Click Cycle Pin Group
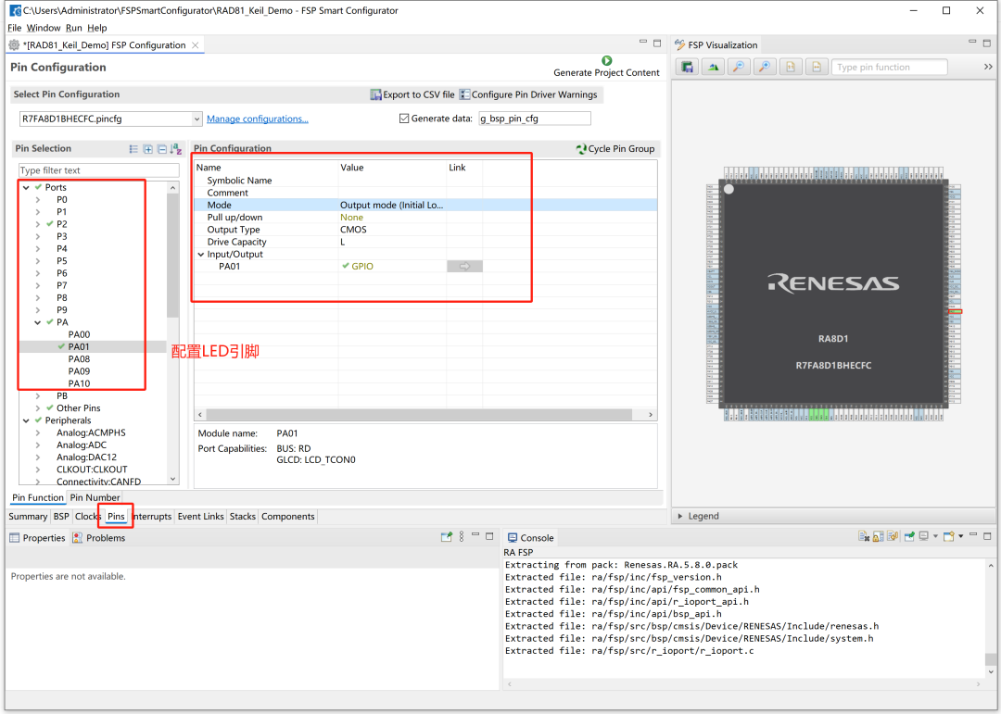 click(615, 148)
